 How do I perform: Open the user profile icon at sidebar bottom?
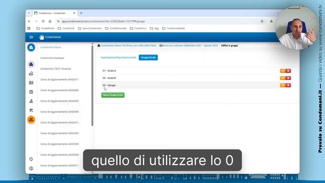click(31, 169)
